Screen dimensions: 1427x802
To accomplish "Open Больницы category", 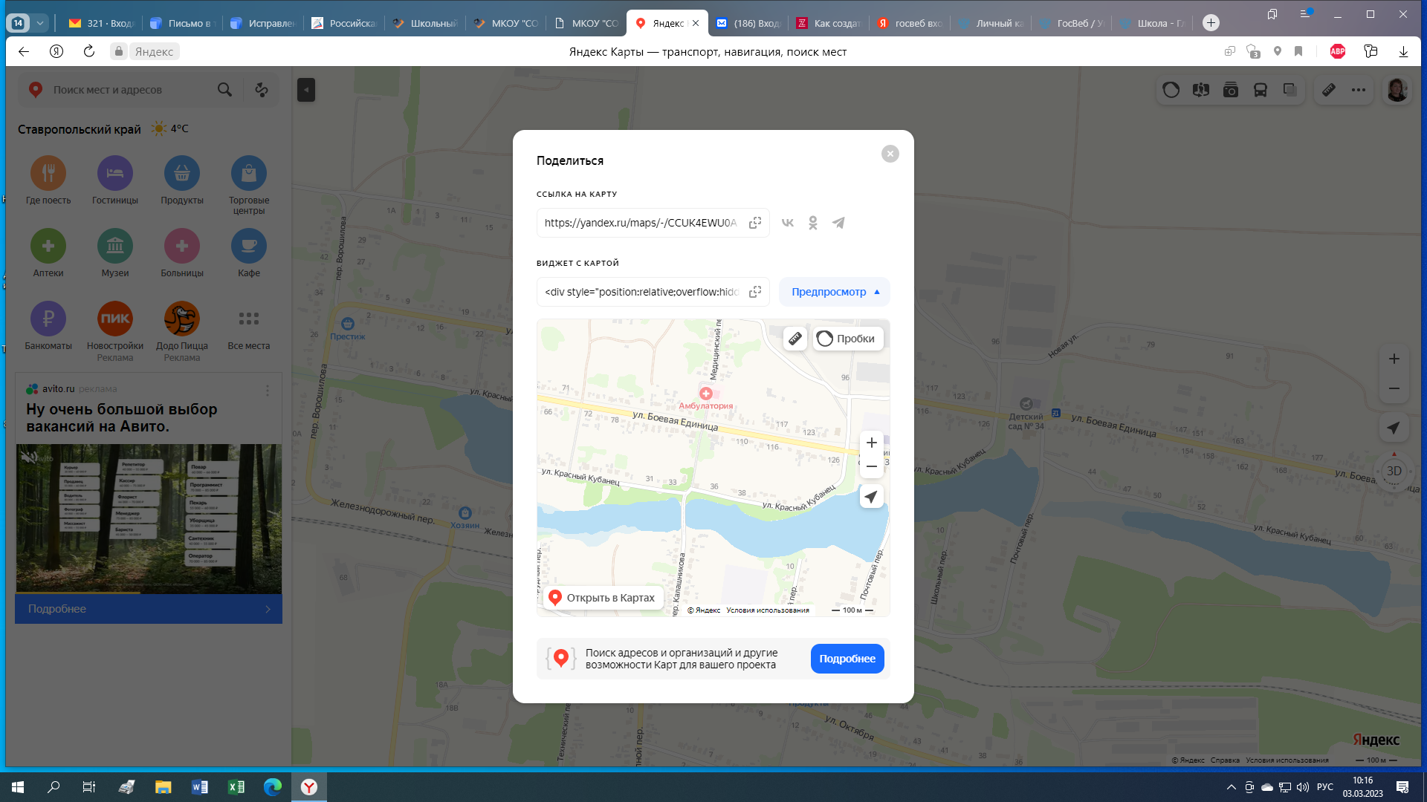I will [182, 253].
